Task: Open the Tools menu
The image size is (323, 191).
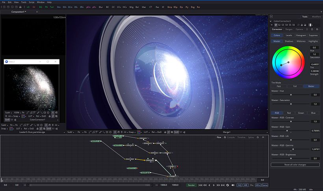Action: [x=24, y=2]
